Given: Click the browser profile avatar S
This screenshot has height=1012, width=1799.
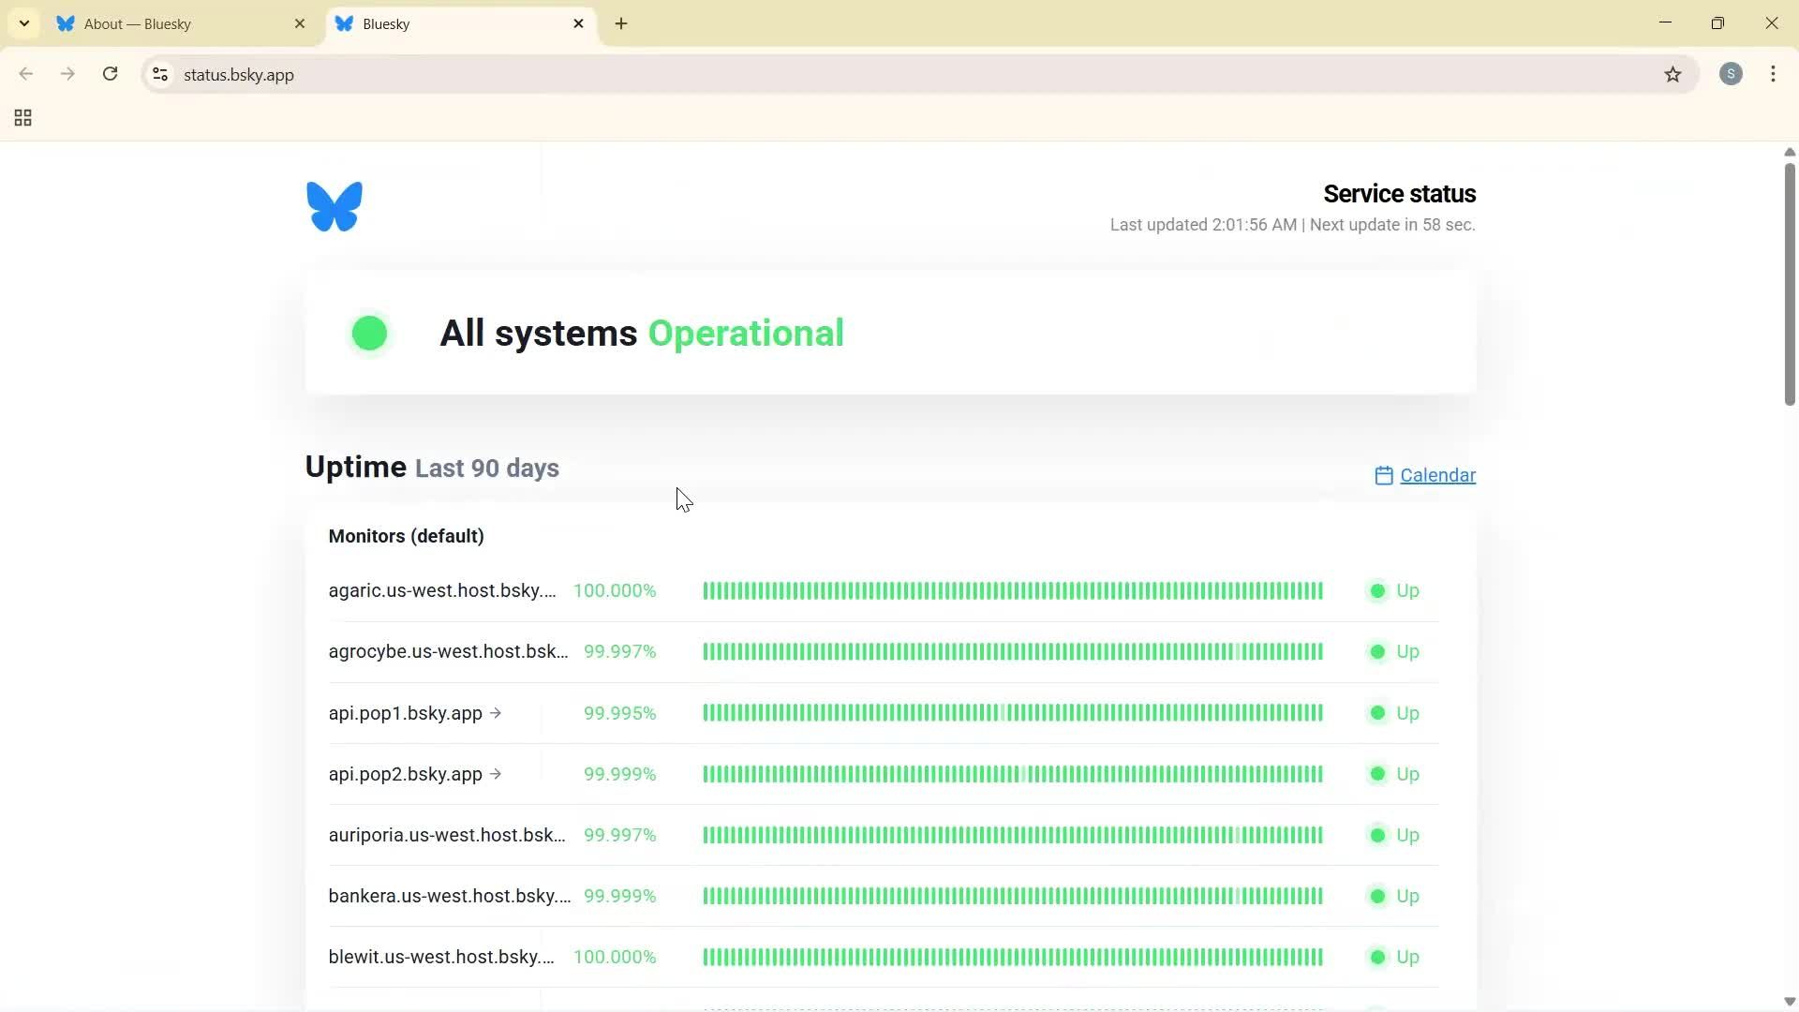Looking at the screenshot, I should [x=1731, y=74].
